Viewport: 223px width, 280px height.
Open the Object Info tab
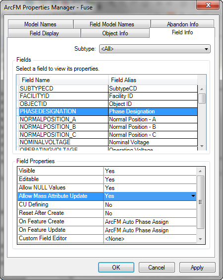tap(115, 33)
